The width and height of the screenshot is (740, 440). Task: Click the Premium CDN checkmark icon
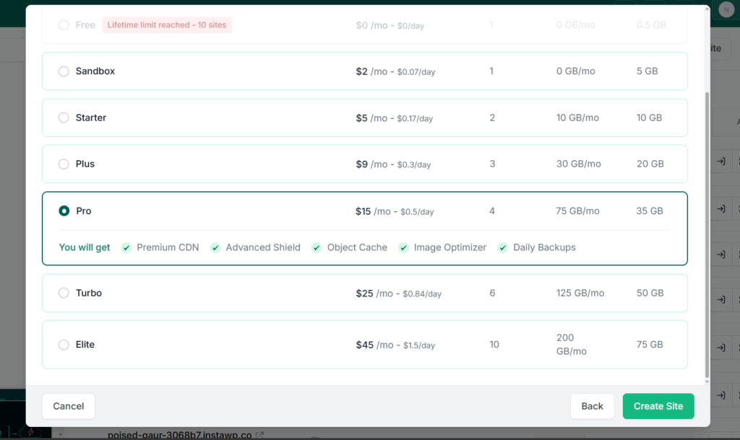(x=126, y=248)
